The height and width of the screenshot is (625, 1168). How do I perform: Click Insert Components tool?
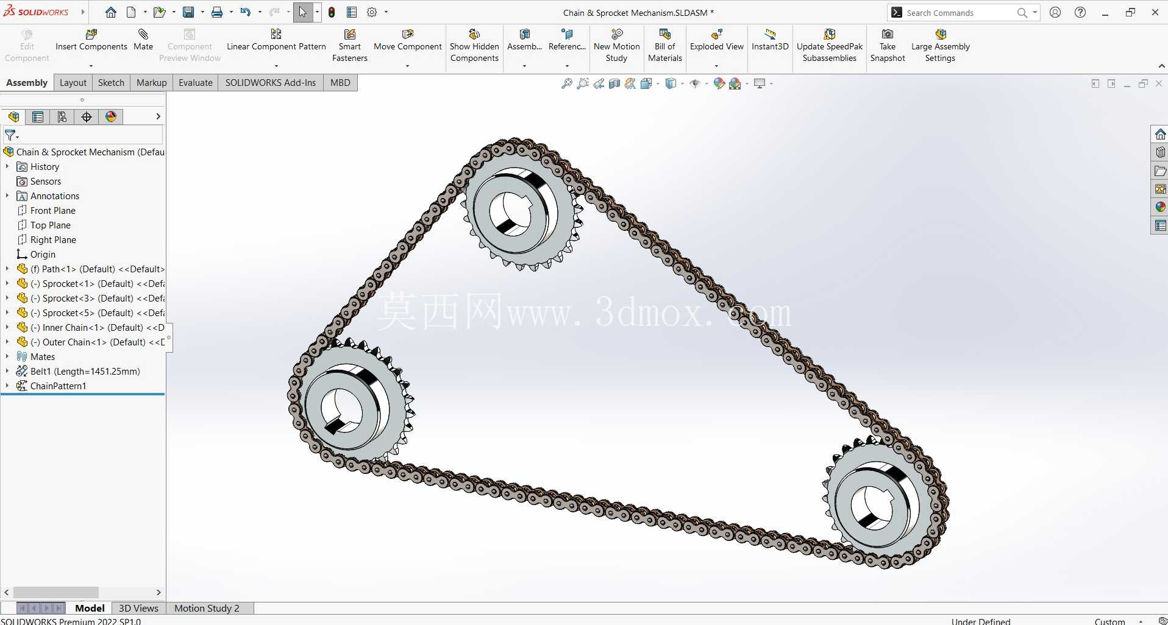pyautogui.click(x=91, y=40)
